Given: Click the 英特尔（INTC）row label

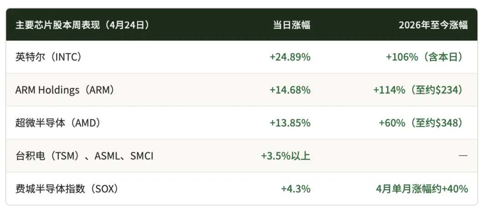Looking at the screenshot, I should pyautogui.click(x=49, y=57).
